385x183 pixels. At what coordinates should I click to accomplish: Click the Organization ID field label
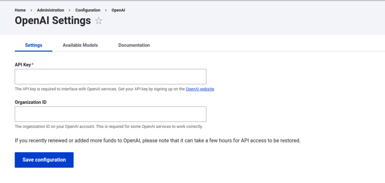pos(31,102)
